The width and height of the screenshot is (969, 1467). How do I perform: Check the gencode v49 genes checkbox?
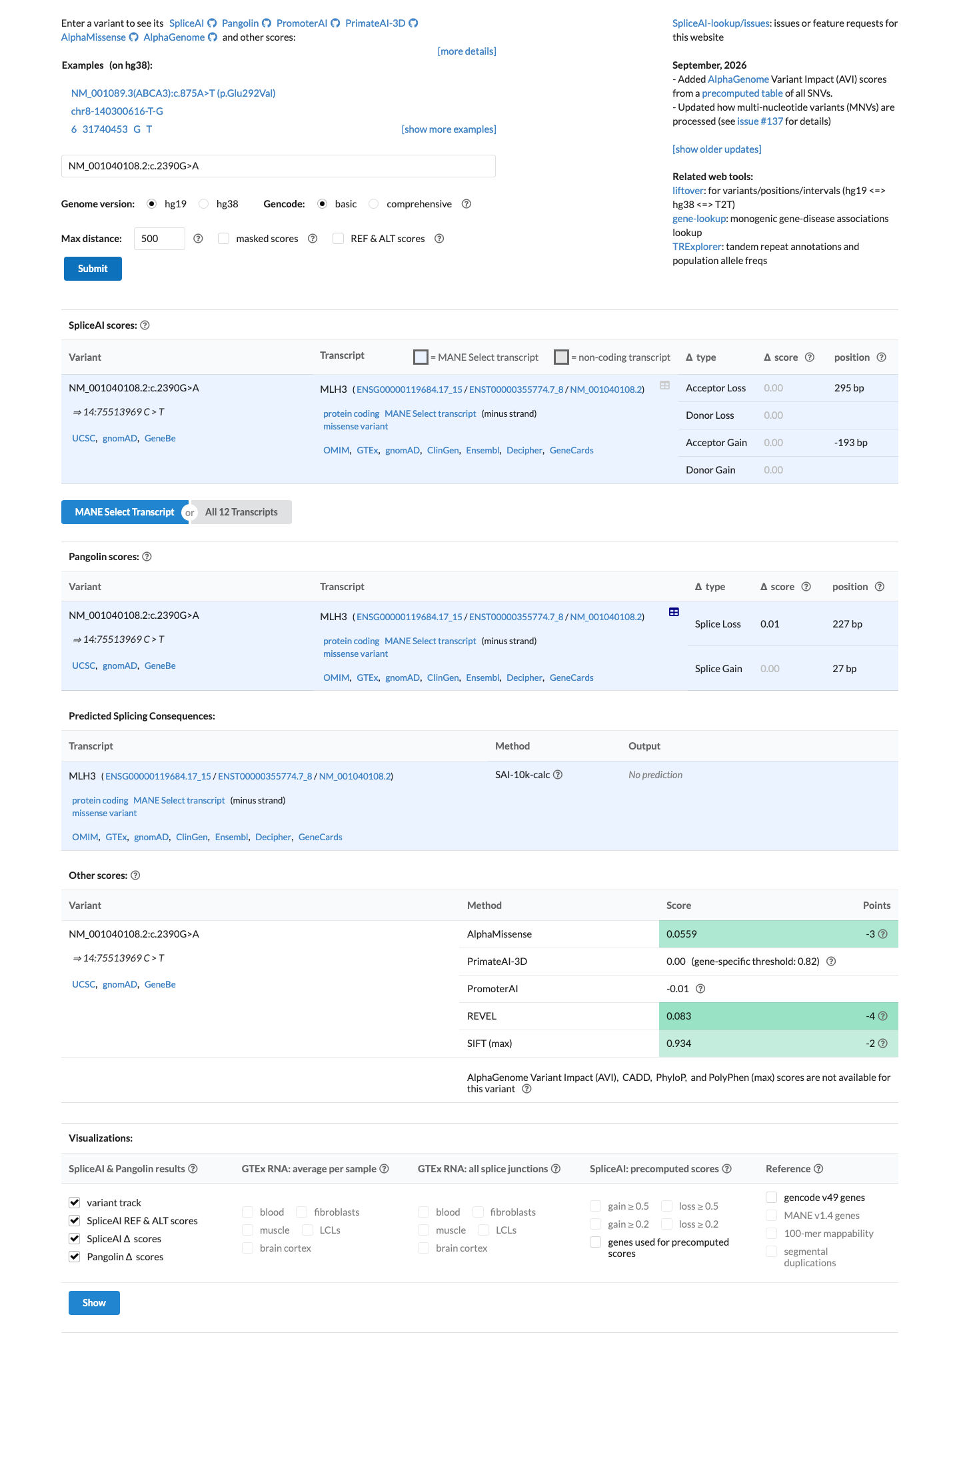point(772,1198)
